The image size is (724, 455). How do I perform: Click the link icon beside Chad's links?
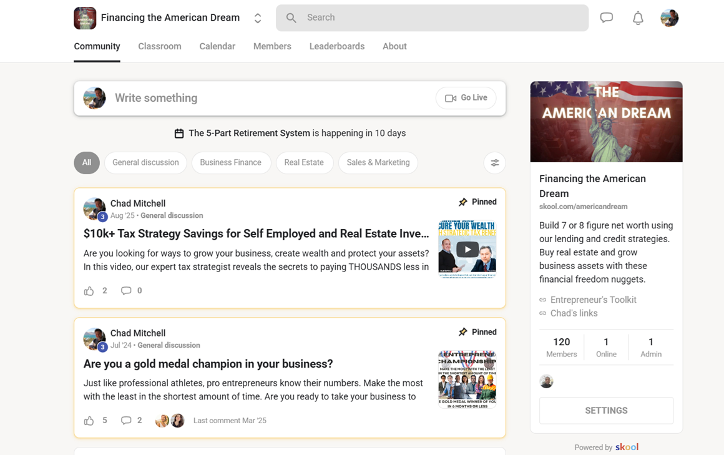pyautogui.click(x=543, y=313)
